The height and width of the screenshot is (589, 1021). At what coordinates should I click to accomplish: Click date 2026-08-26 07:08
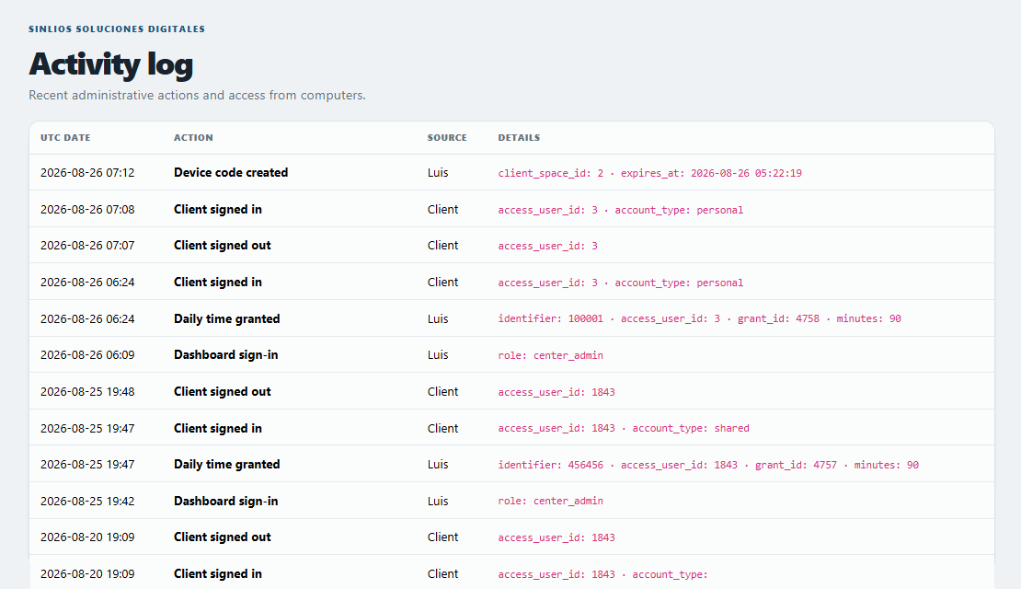point(87,209)
